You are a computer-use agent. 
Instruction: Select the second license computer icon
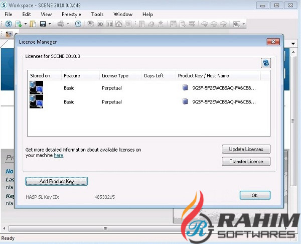[x=36, y=101]
